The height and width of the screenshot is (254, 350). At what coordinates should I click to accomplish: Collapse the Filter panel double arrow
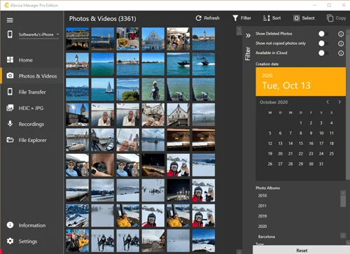click(248, 36)
